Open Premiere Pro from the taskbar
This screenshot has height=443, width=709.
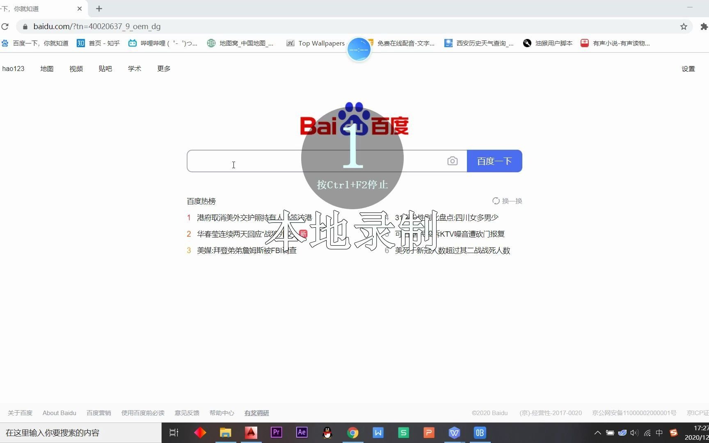point(277,432)
